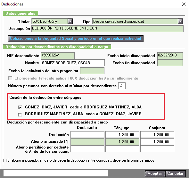
Task: Click the Titular combo box showing 50% Dec./Cóny.
Action: (x=52, y=21)
